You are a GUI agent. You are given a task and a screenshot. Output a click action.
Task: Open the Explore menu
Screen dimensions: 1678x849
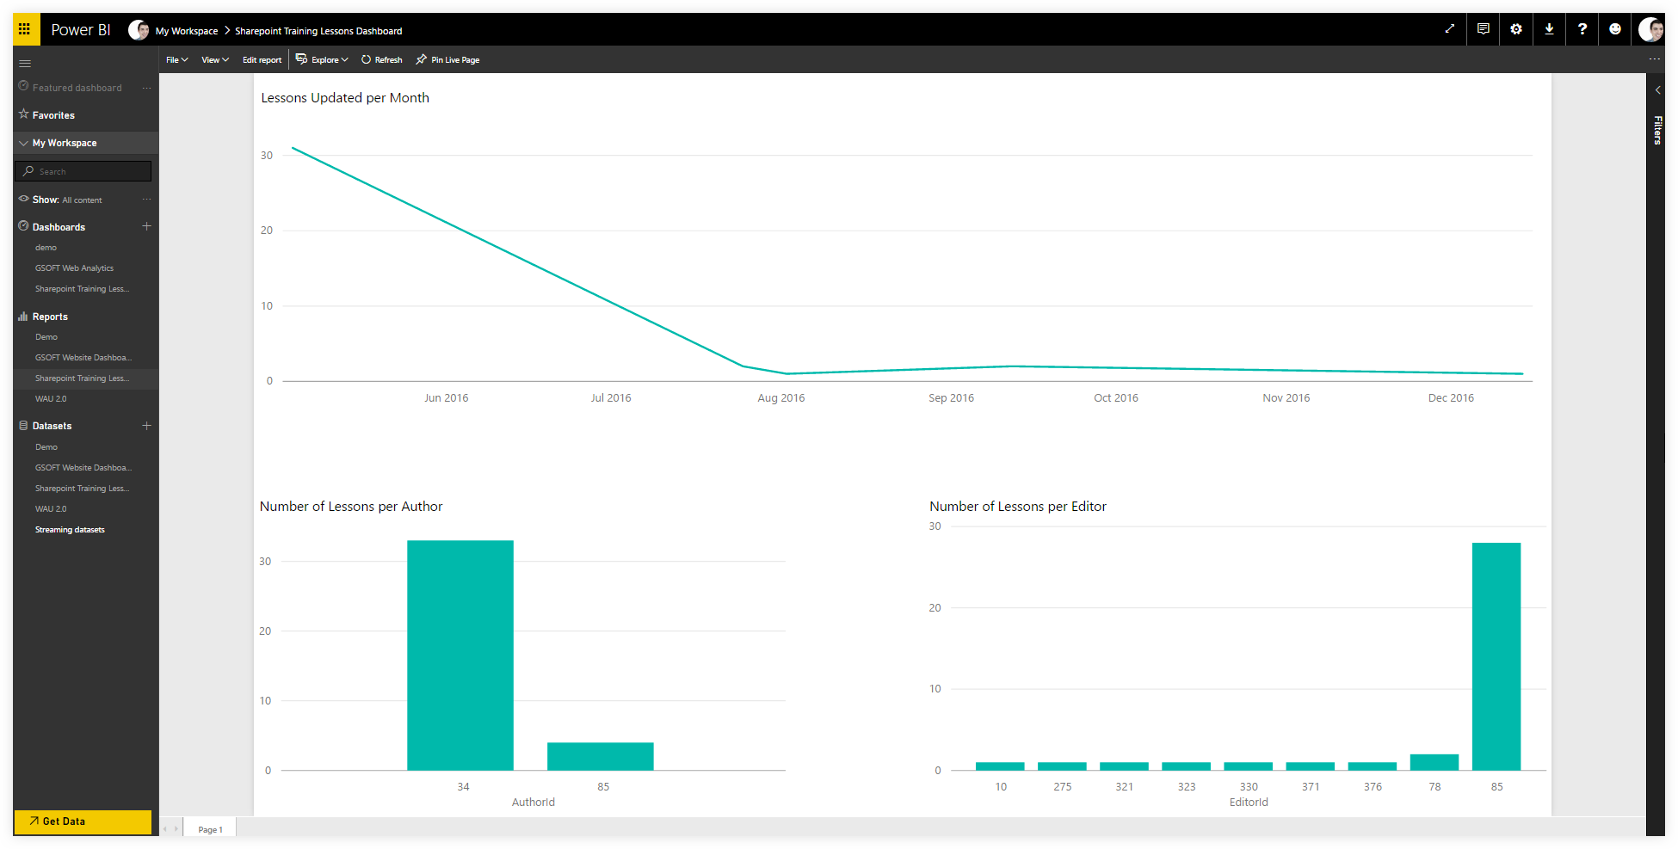coord(322,59)
